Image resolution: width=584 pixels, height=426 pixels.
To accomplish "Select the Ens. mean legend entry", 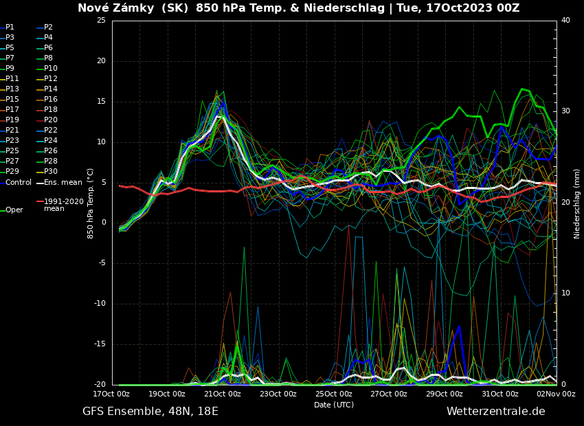I will [x=63, y=182].
